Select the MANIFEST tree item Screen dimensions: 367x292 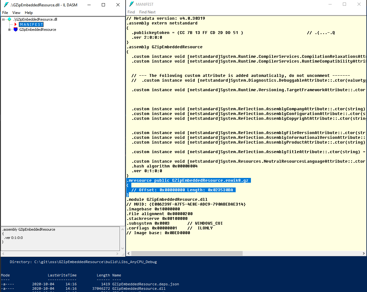click(x=31, y=24)
